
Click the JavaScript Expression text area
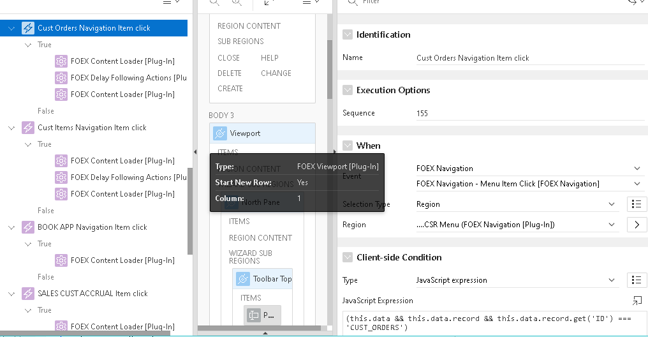coord(494,323)
